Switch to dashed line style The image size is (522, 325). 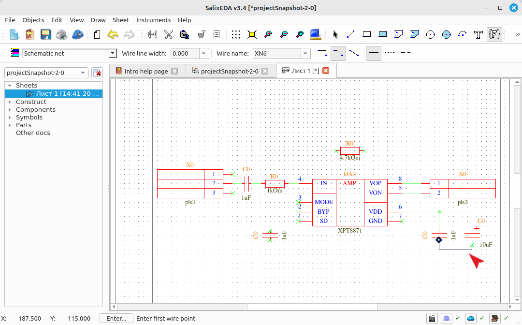coord(405,53)
